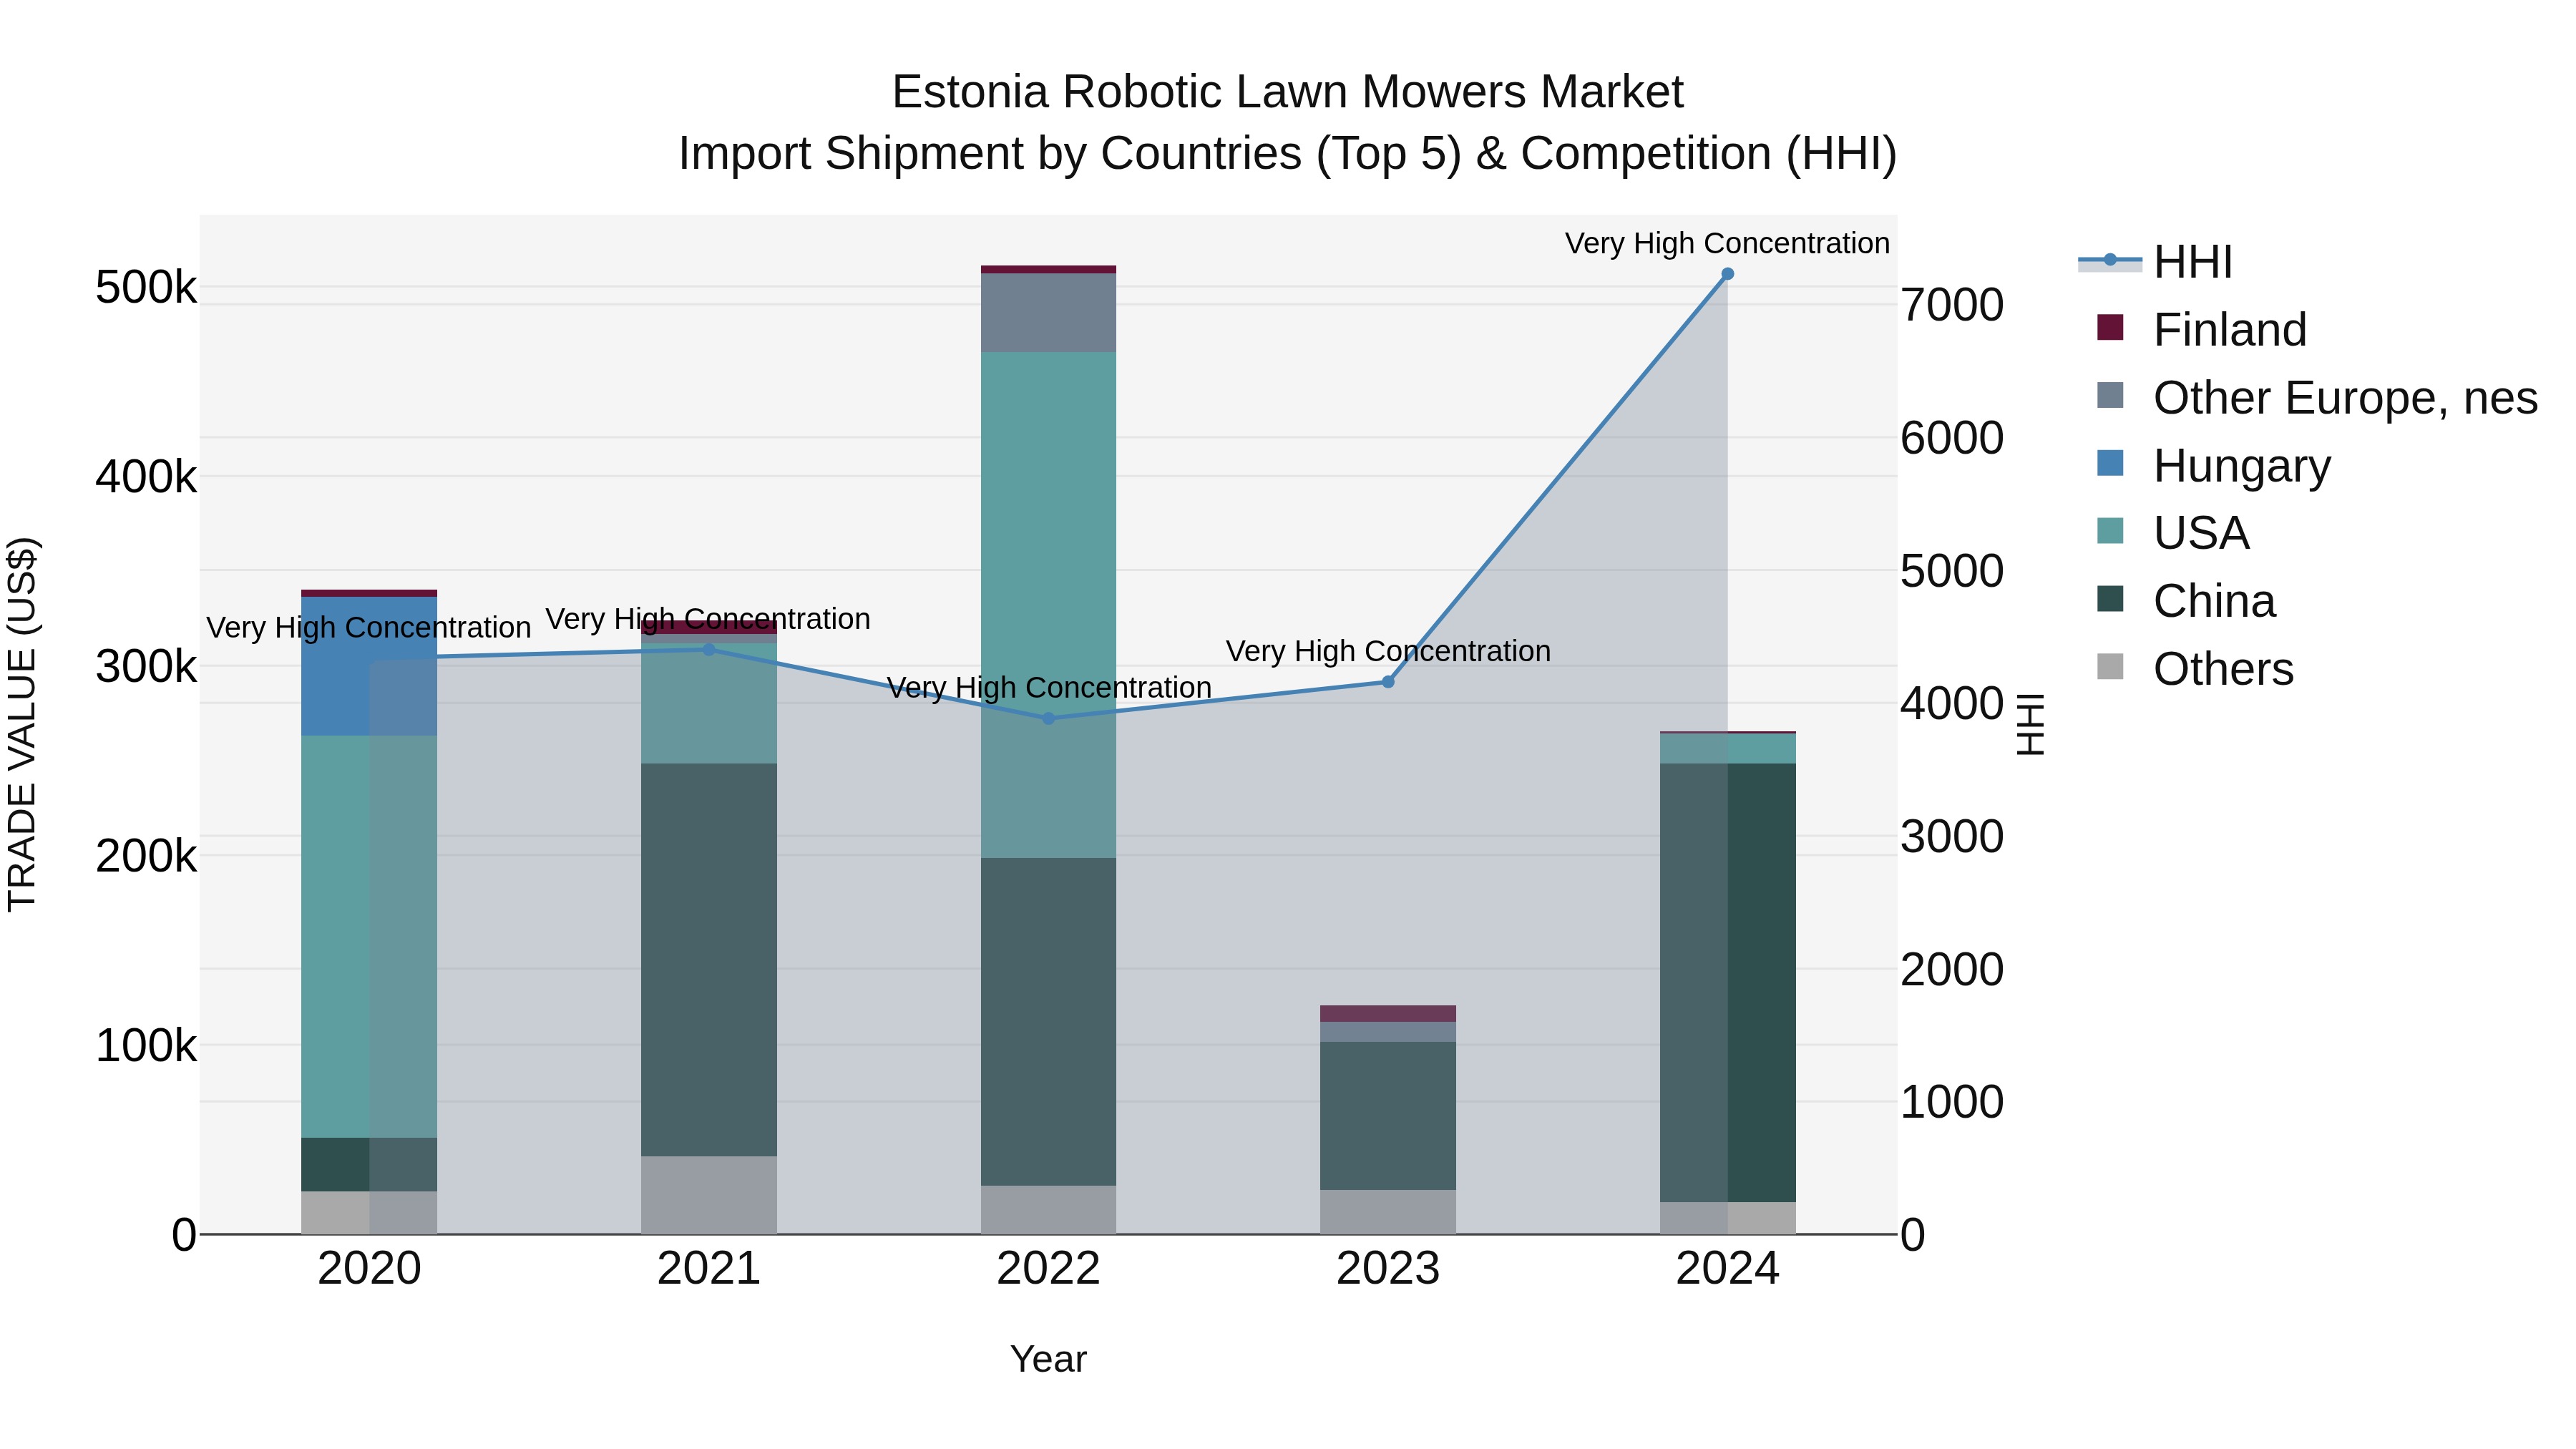The height and width of the screenshot is (1449, 2576).
Task: Select the 2022 HHI data point
Action: click(x=1048, y=718)
